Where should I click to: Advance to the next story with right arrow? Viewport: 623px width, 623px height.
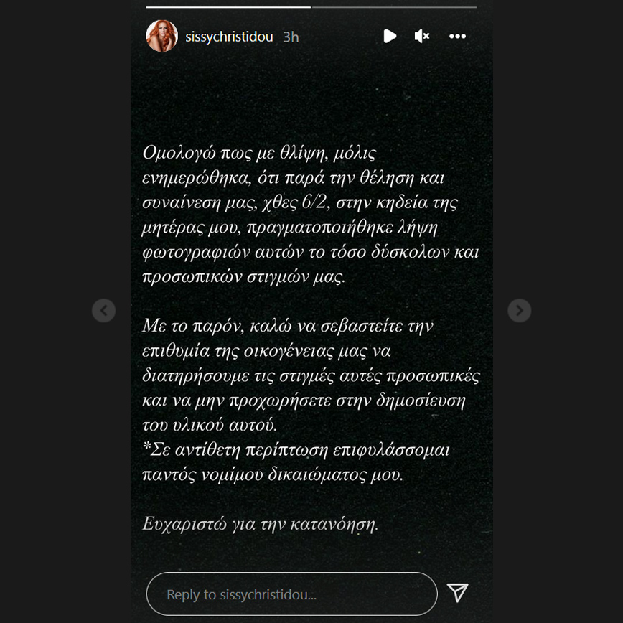(520, 310)
